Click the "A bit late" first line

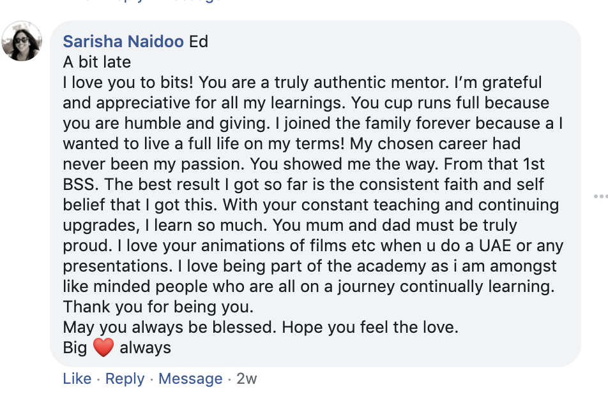click(97, 62)
